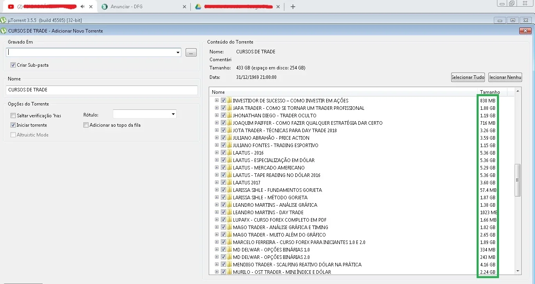Viewport: 535px width, 284px height.
Task: Uncheck the Iniciar torrent checkbox
Action: [x=13, y=125]
